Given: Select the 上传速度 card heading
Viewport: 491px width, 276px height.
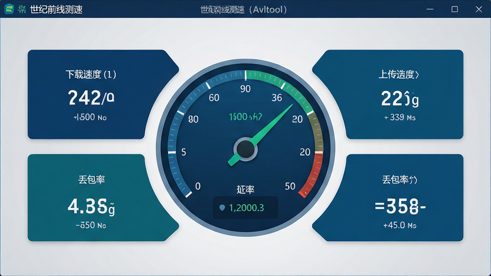Looking at the screenshot, I should point(398,74).
